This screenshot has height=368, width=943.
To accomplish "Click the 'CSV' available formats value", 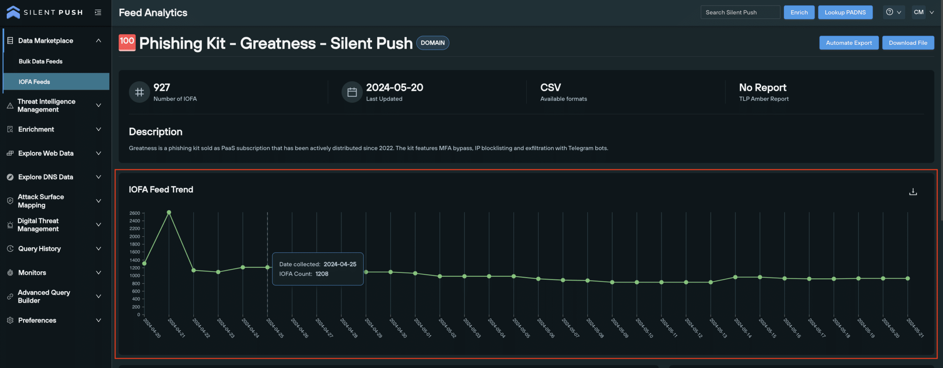I will (x=550, y=87).
